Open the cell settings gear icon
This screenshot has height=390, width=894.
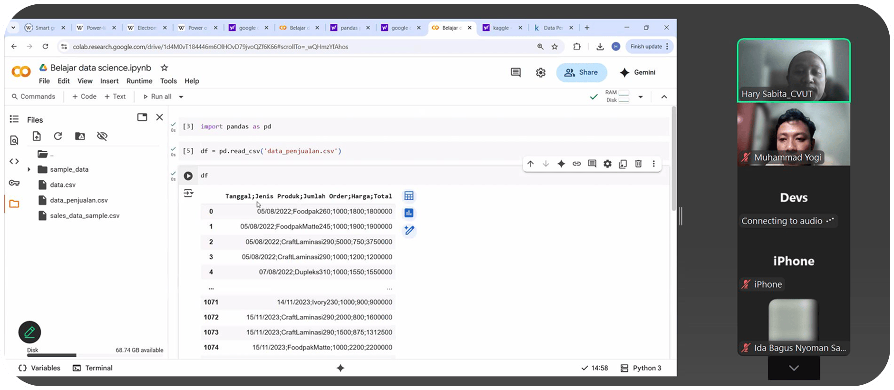pyautogui.click(x=607, y=164)
